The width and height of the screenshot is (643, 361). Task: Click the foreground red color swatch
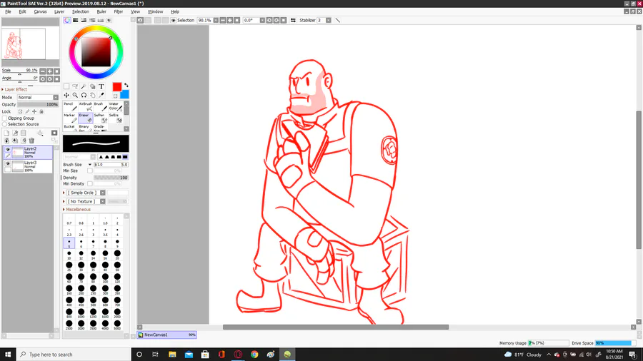point(117,87)
